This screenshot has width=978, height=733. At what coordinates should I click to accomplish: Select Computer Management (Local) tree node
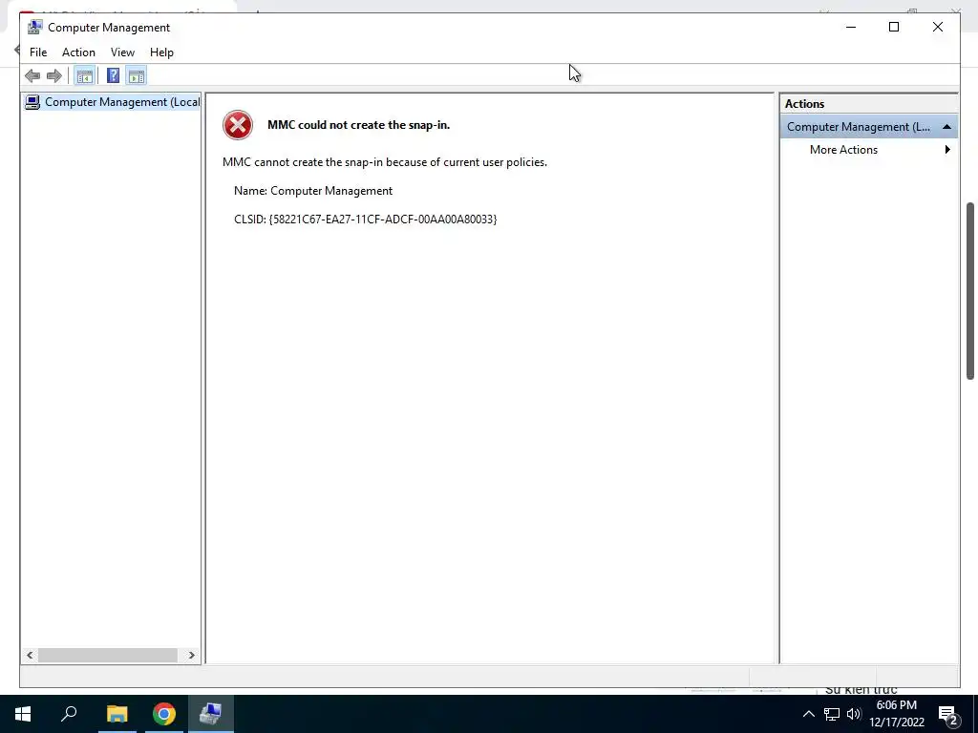point(113,102)
